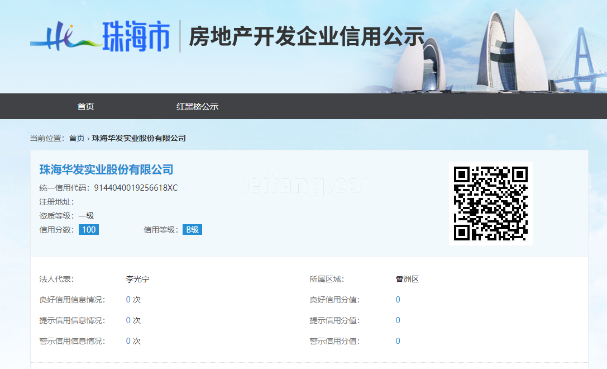Click the 所属区域 label
Screen dimensions: 607x369
[x=327, y=279]
